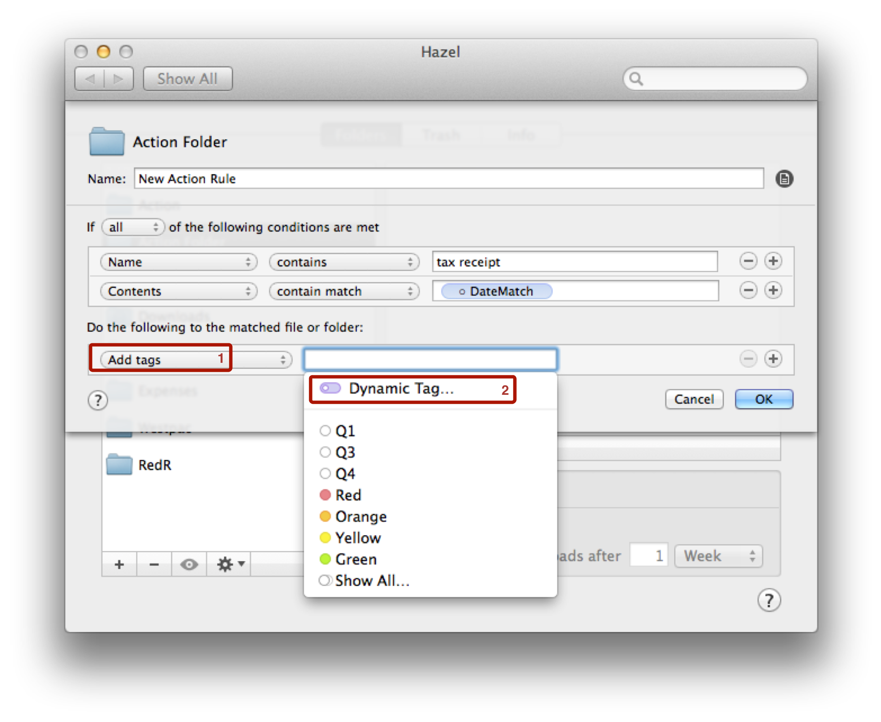Open the Add tags action dropdown
The height and width of the screenshot is (722, 881).
tap(196, 359)
